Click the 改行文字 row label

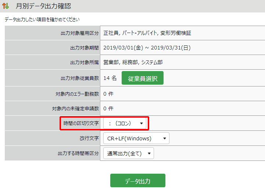pos(89,138)
